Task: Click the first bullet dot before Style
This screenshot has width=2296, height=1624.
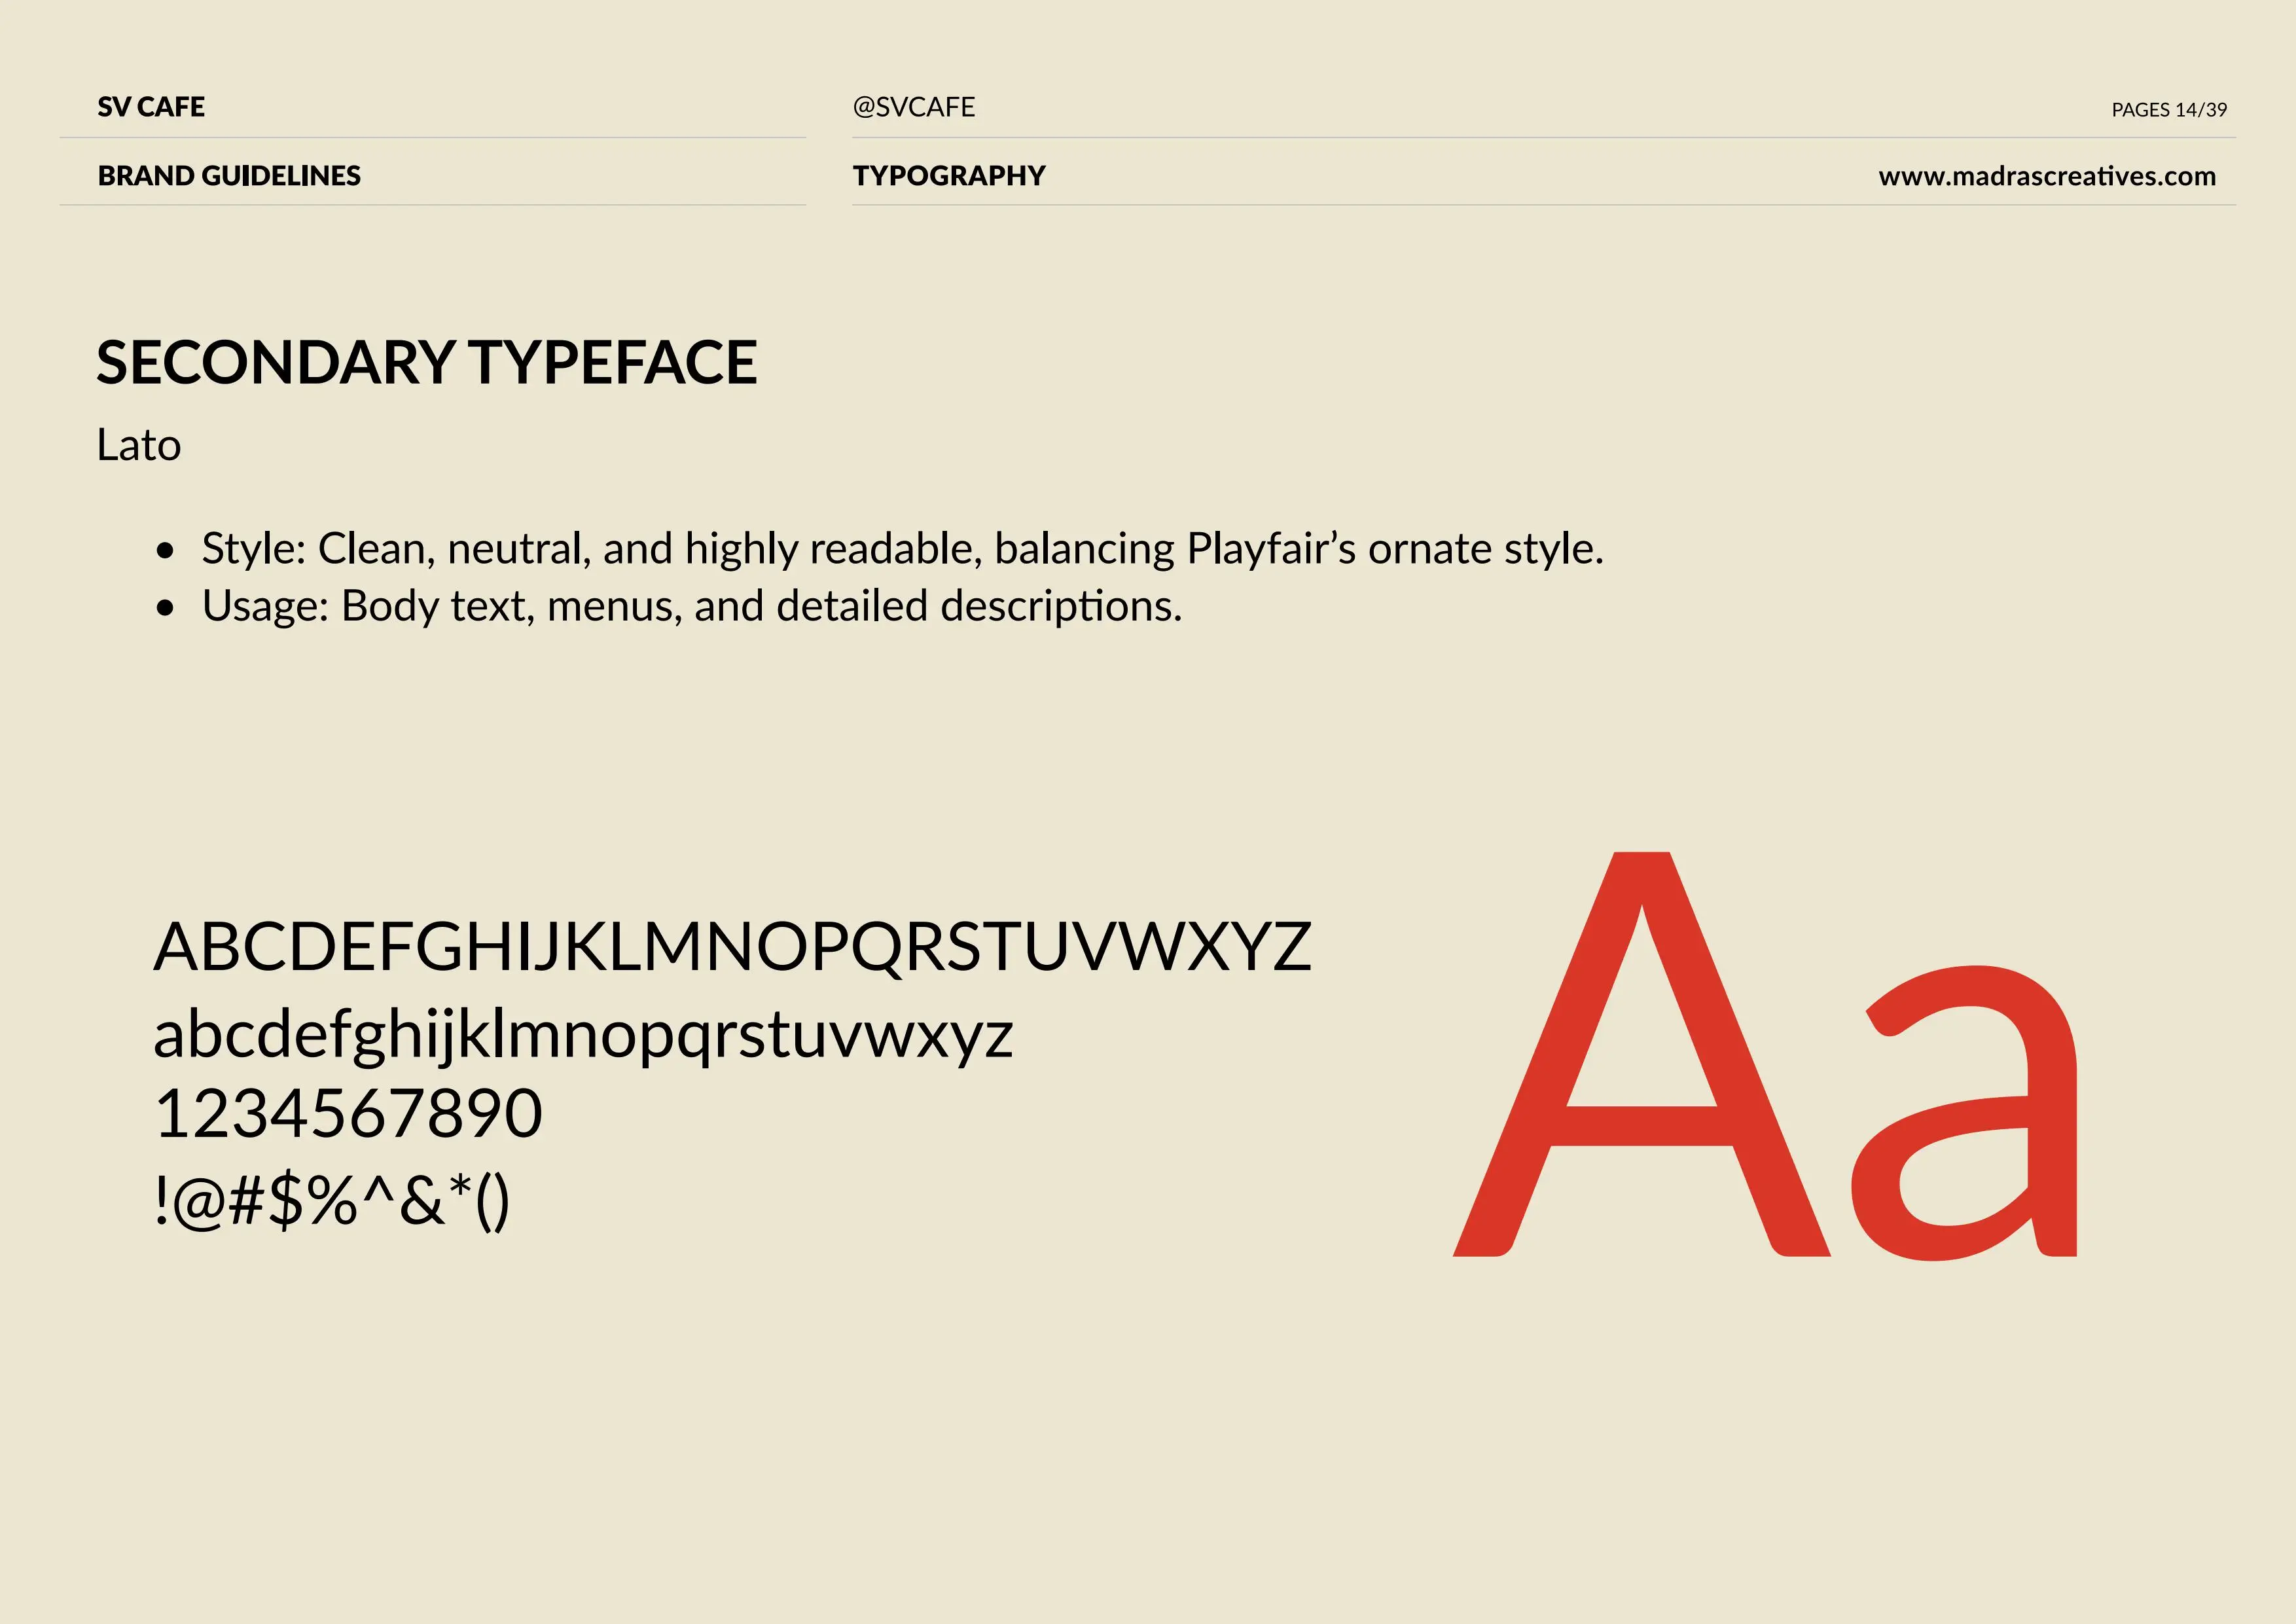Action: 165,551
